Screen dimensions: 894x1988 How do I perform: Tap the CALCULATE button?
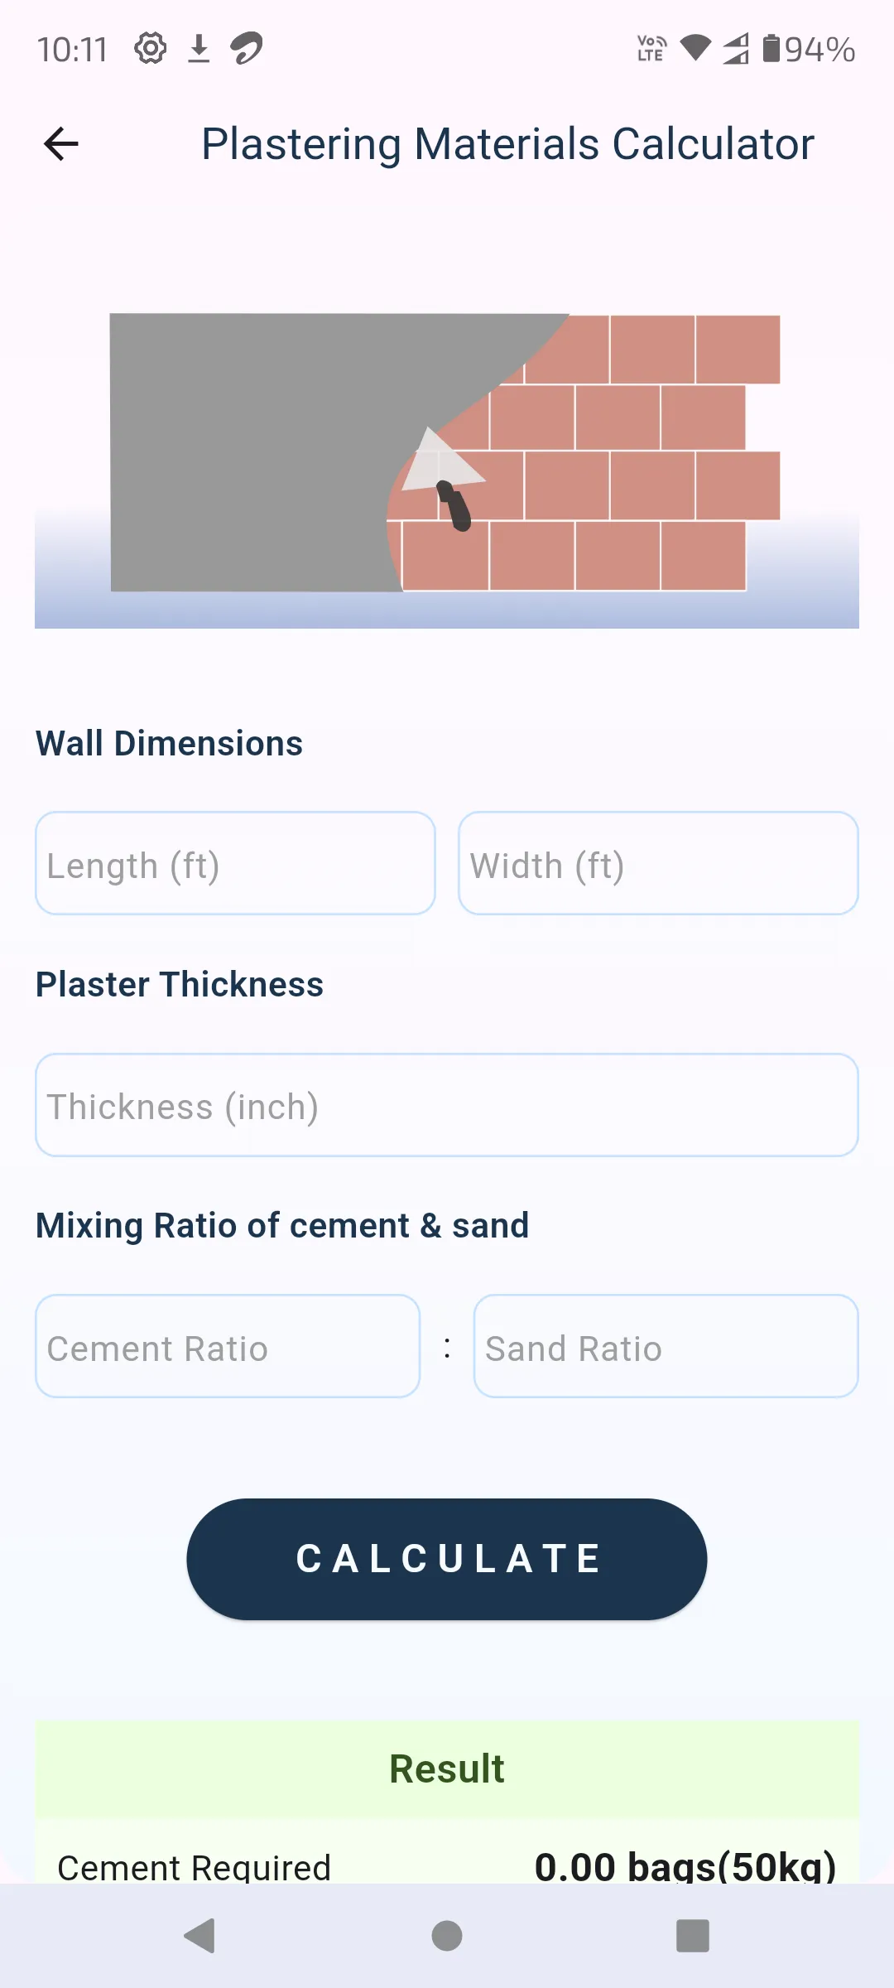[447, 1559]
